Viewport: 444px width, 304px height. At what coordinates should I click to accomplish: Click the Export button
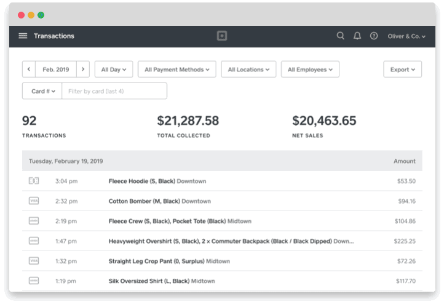pos(402,70)
